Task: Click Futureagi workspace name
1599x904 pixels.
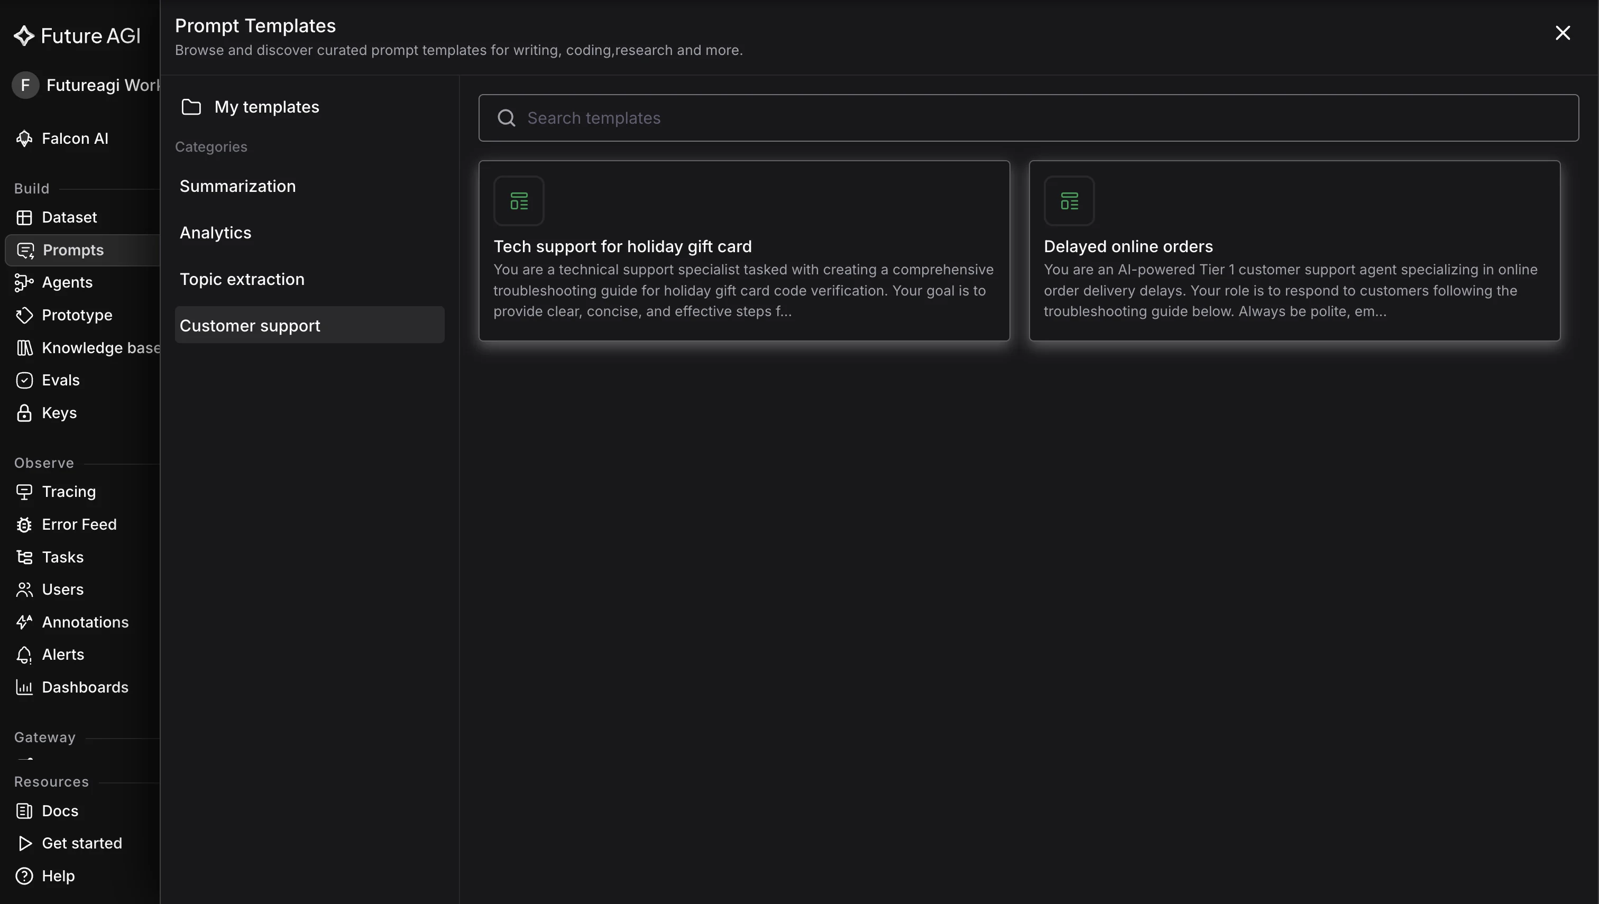Action: coord(103,85)
